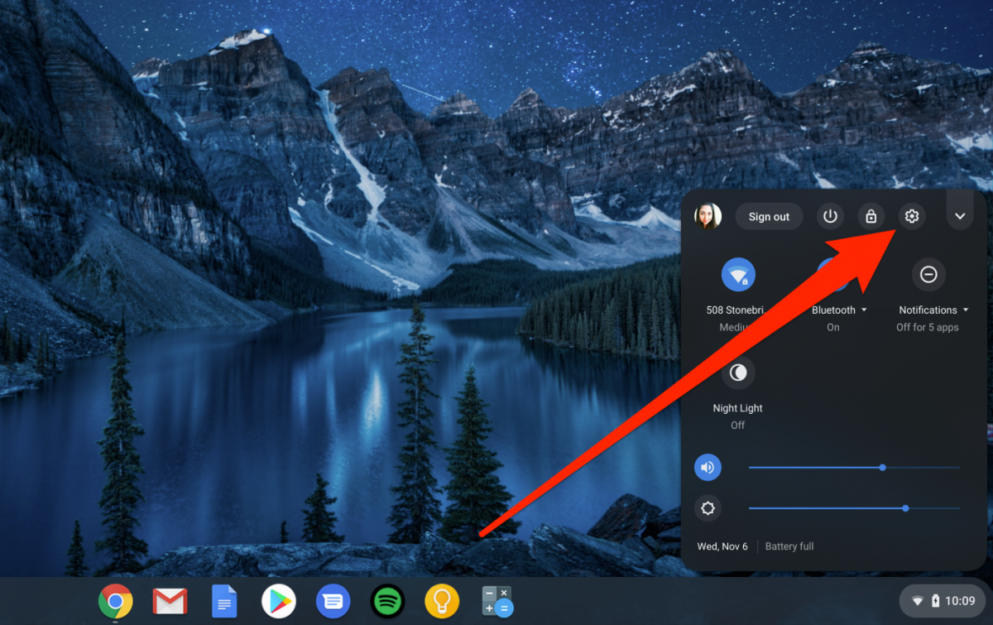Open Google Keep lightbulb app

442,601
